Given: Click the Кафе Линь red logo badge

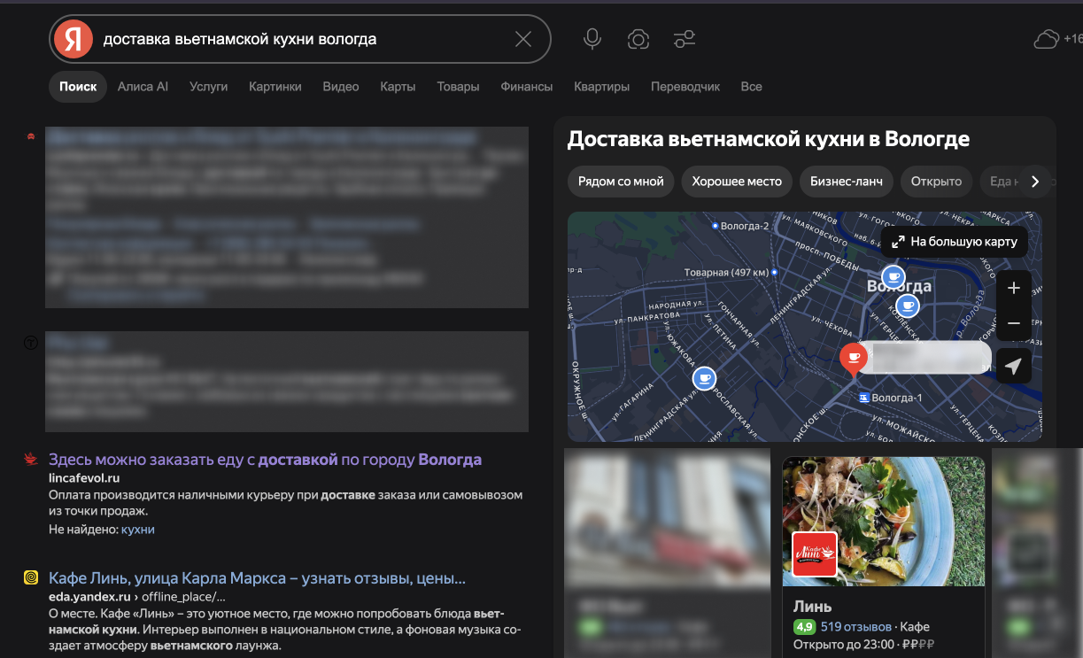Looking at the screenshot, I should point(815,554).
